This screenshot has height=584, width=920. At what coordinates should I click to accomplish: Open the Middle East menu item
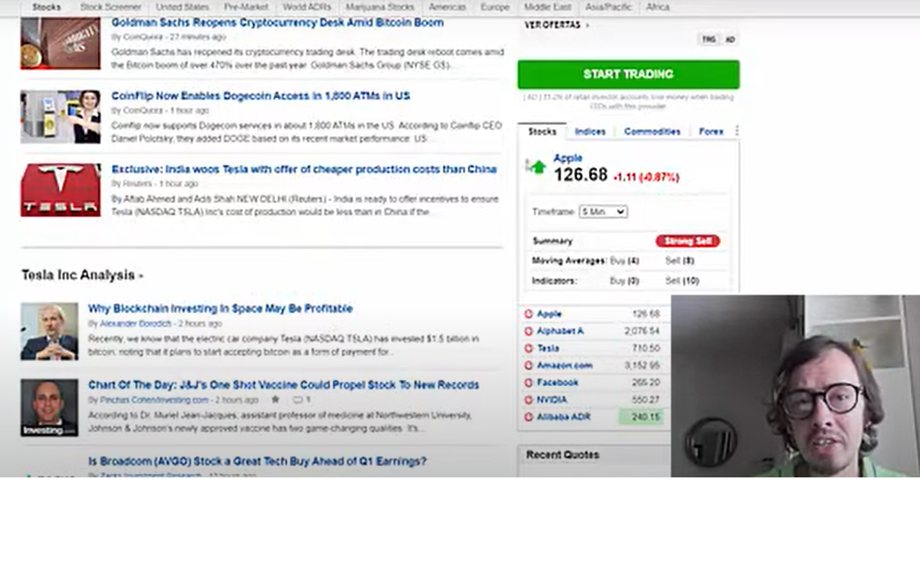[547, 7]
